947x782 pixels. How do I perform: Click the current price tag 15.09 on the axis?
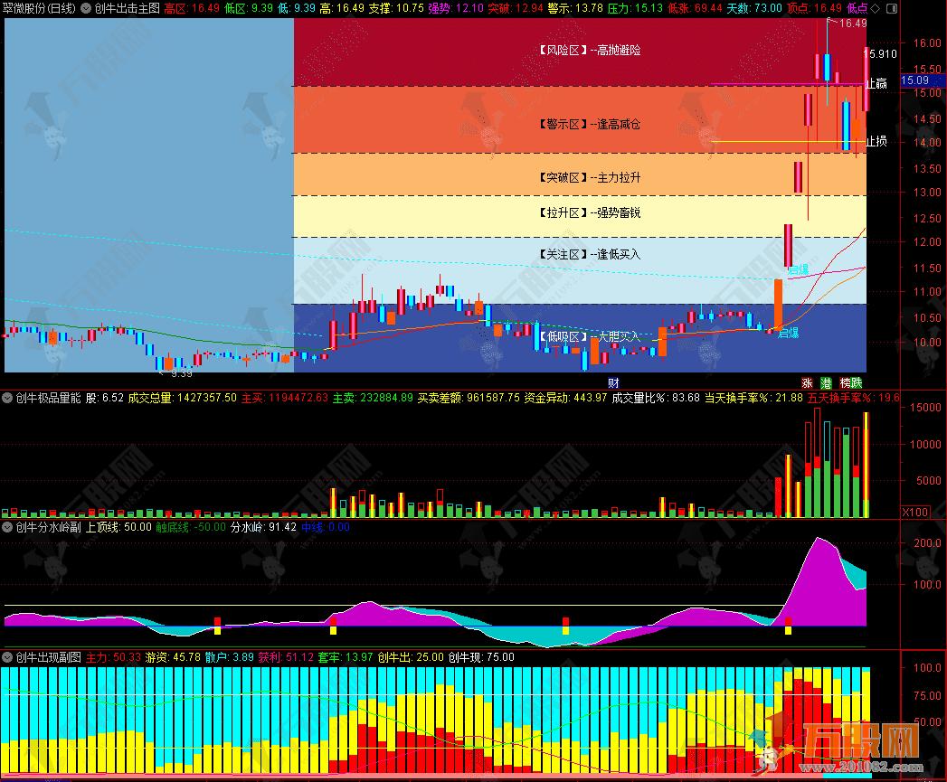coord(922,80)
